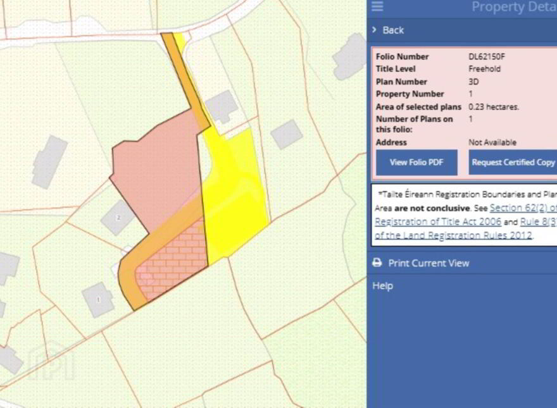The height and width of the screenshot is (408, 557).
Task: Select Print Current View
Action: coord(429,263)
